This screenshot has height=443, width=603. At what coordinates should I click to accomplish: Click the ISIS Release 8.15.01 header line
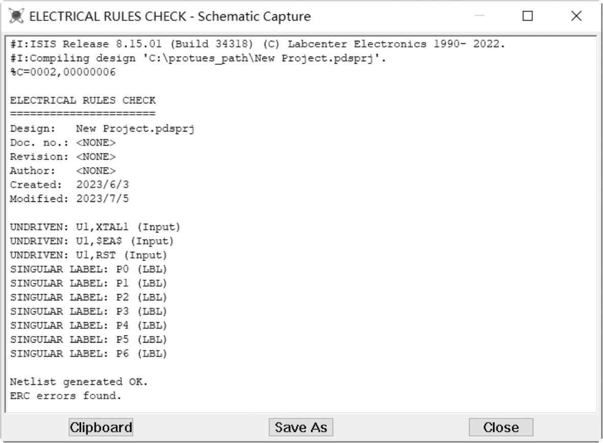click(x=257, y=44)
